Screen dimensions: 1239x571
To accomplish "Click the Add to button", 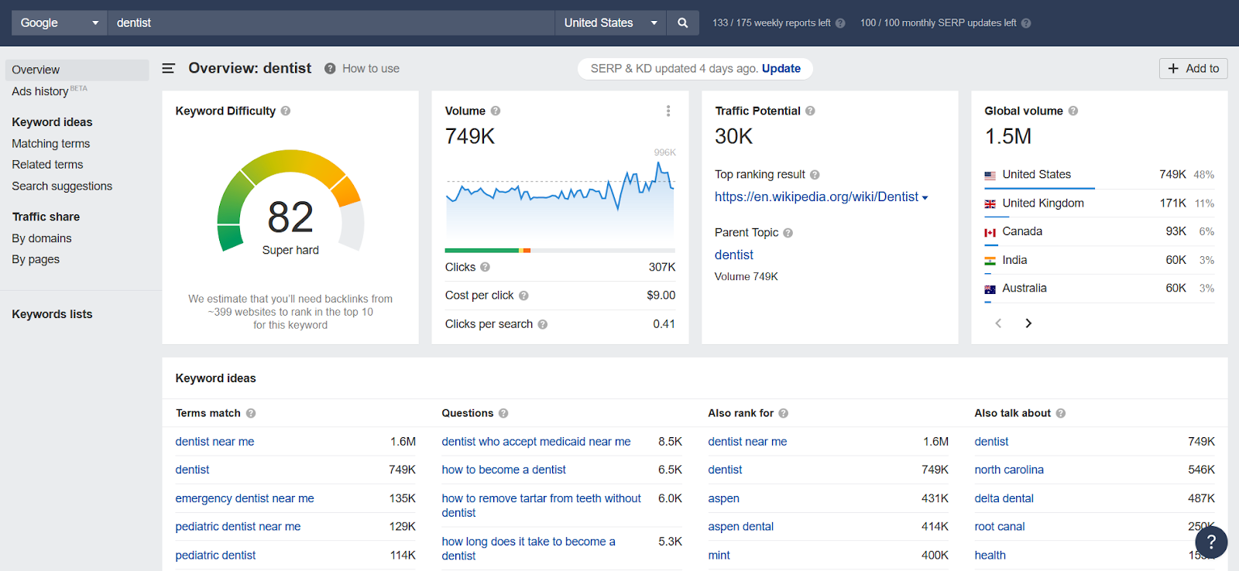I will coord(1193,68).
